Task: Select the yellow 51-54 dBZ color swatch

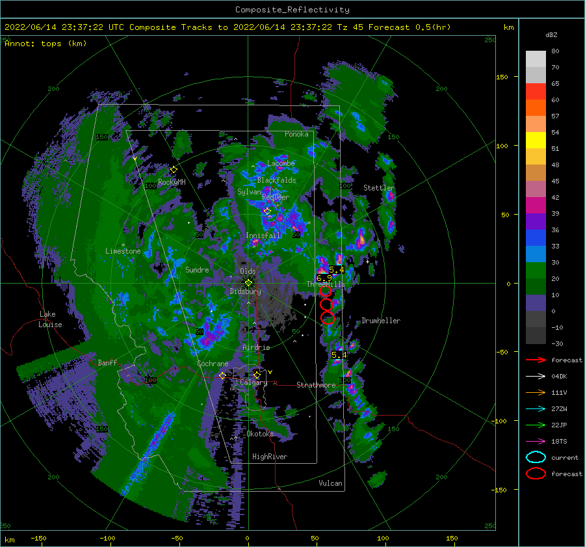Action: pos(536,140)
